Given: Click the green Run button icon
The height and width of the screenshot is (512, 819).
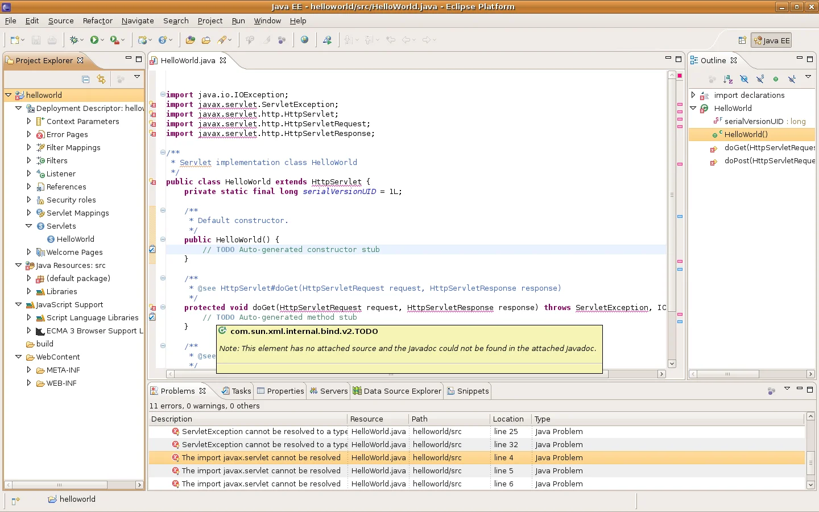Looking at the screenshot, I should pyautogui.click(x=94, y=40).
